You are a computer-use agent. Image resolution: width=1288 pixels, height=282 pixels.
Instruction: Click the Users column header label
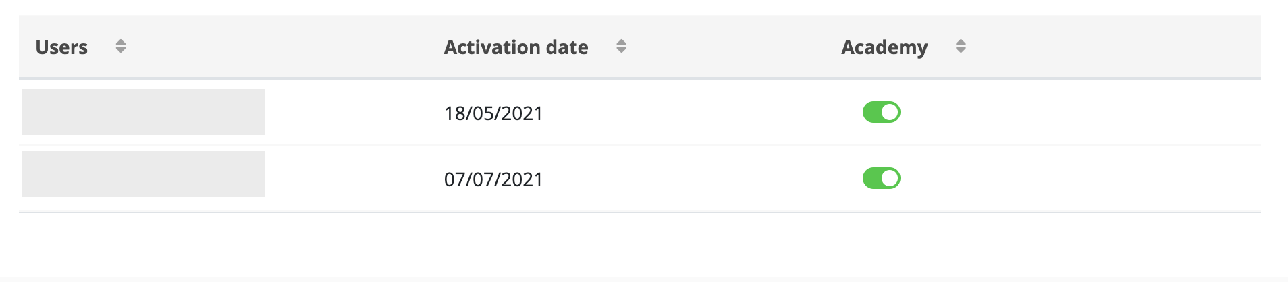click(61, 47)
